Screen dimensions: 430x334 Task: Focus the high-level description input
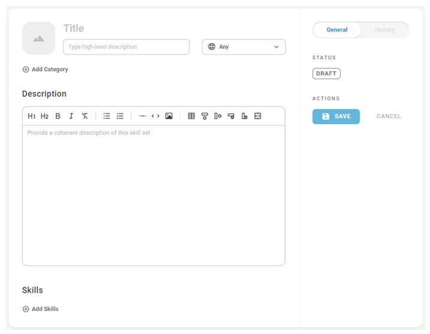click(x=126, y=47)
